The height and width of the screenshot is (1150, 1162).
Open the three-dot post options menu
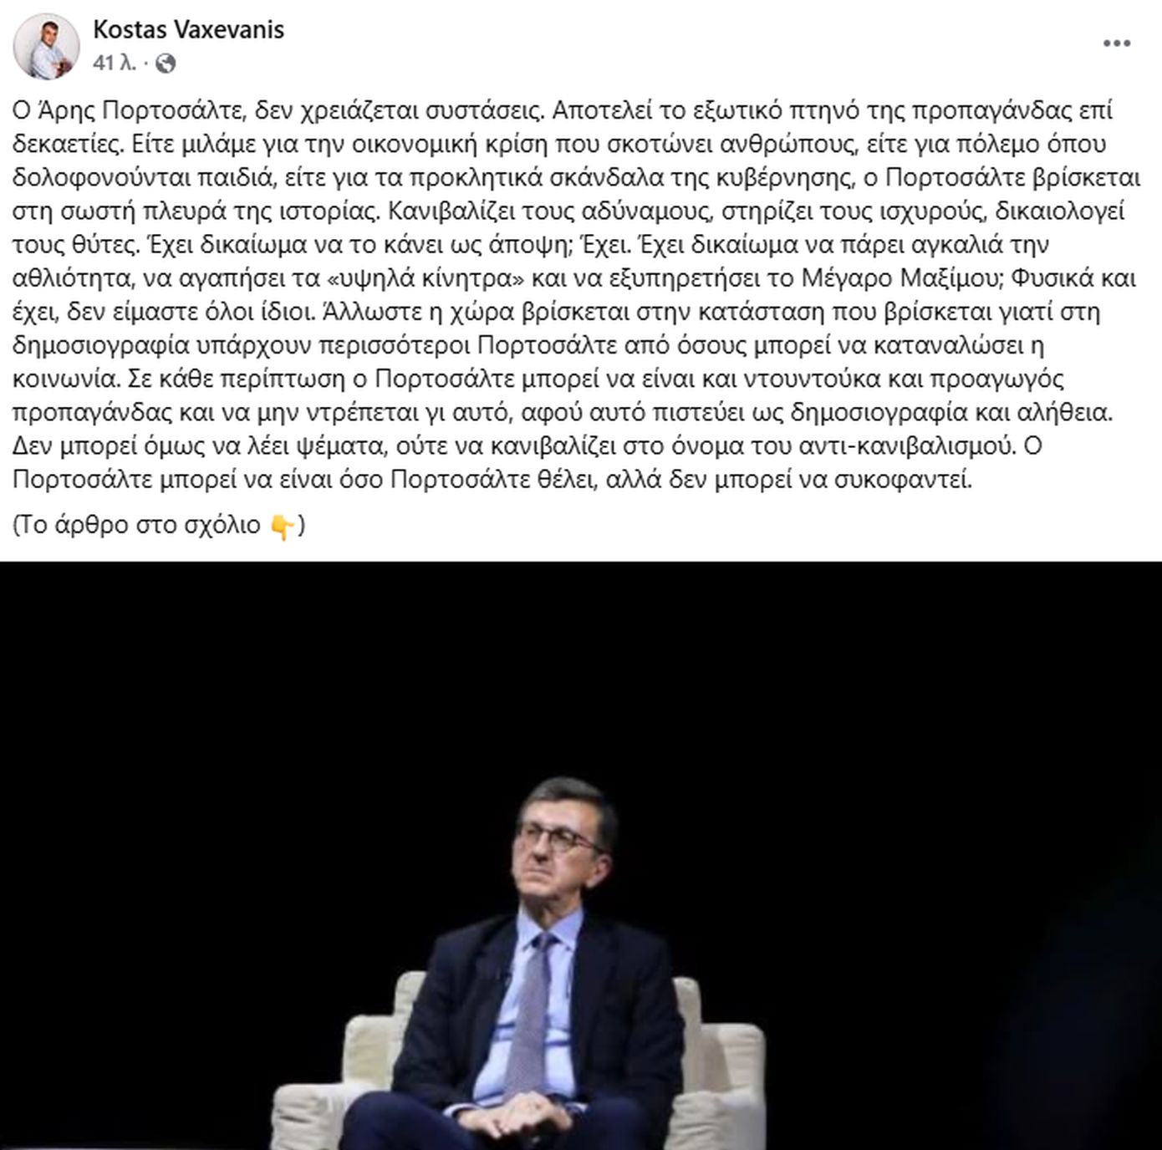click(1117, 43)
